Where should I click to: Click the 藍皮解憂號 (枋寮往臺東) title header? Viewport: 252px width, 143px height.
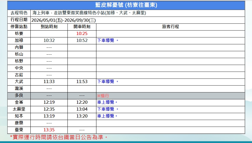click(126, 5)
